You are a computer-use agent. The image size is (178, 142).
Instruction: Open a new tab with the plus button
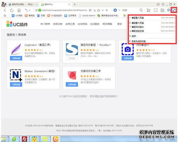74,5
